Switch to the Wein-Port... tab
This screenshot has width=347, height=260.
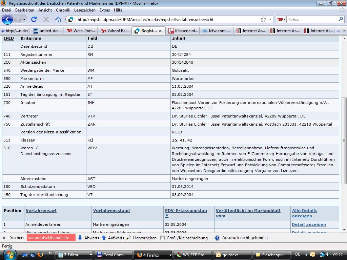coord(81,31)
